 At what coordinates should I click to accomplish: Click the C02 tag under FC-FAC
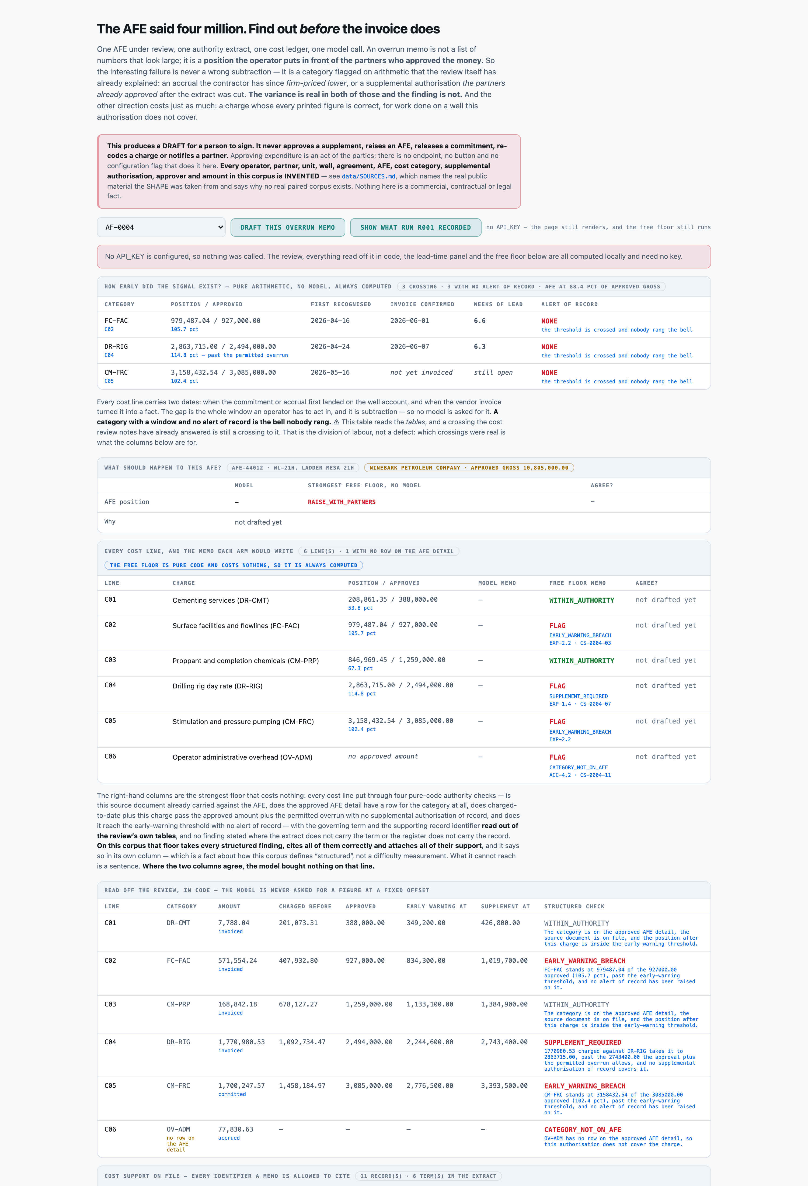[x=109, y=330]
